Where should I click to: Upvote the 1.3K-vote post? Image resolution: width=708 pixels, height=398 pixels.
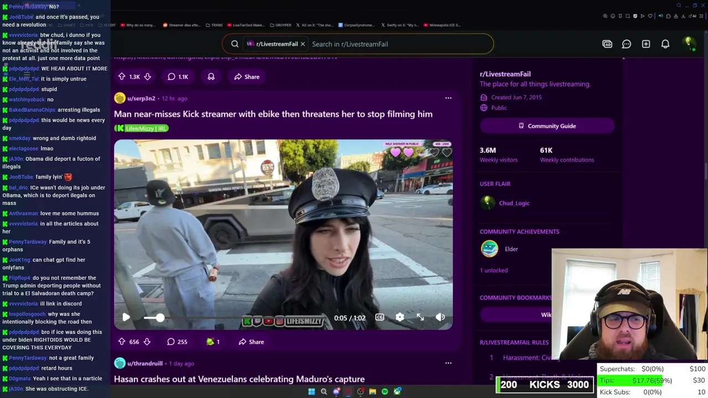[x=122, y=77]
